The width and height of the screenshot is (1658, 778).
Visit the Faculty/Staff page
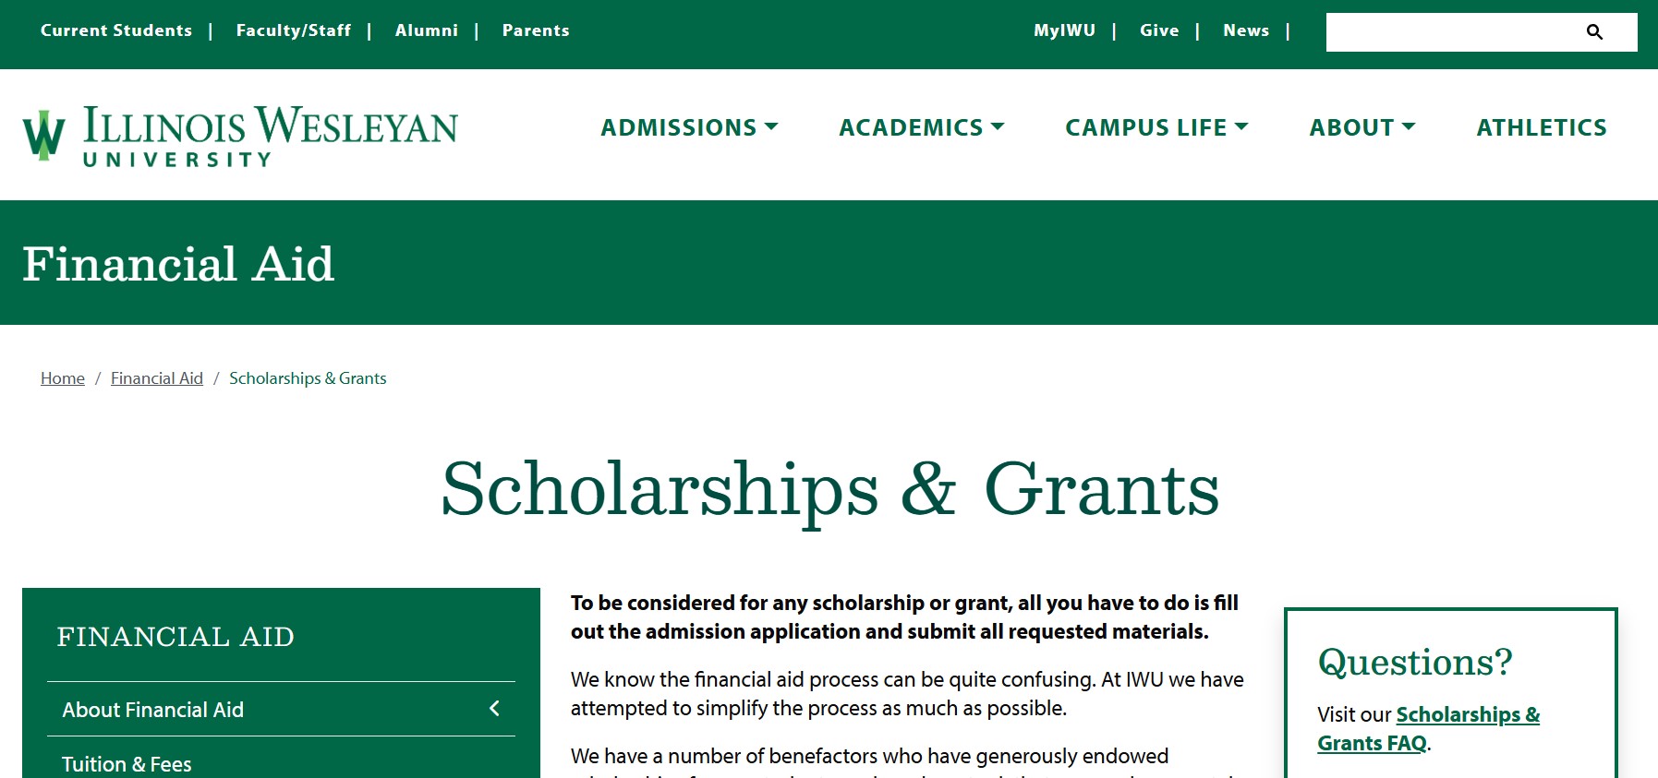click(x=293, y=30)
